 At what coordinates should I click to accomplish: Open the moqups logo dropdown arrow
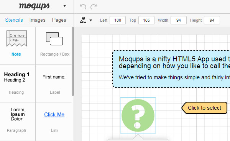coord(64,6)
